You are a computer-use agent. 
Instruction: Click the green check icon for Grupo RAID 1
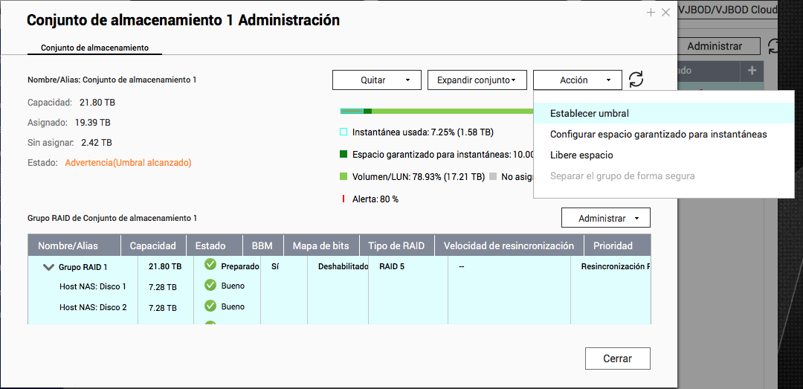(x=210, y=265)
